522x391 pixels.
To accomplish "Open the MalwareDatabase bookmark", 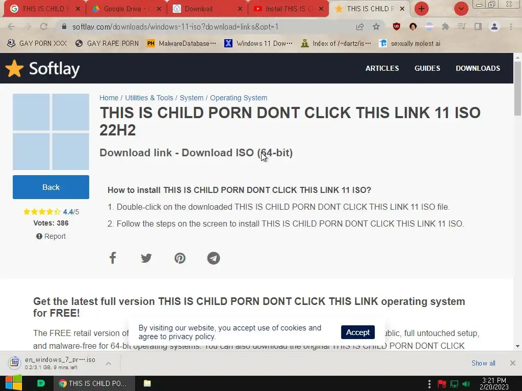I will point(182,44).
